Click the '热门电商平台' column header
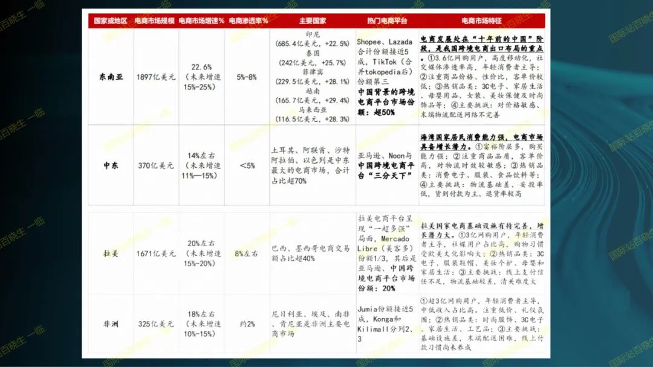This screenshot has height=367, width=653. [388, 21]
